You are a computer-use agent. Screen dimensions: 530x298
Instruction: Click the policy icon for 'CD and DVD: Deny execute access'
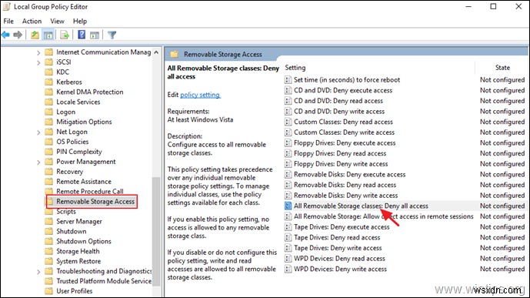(x=288, y=90)
